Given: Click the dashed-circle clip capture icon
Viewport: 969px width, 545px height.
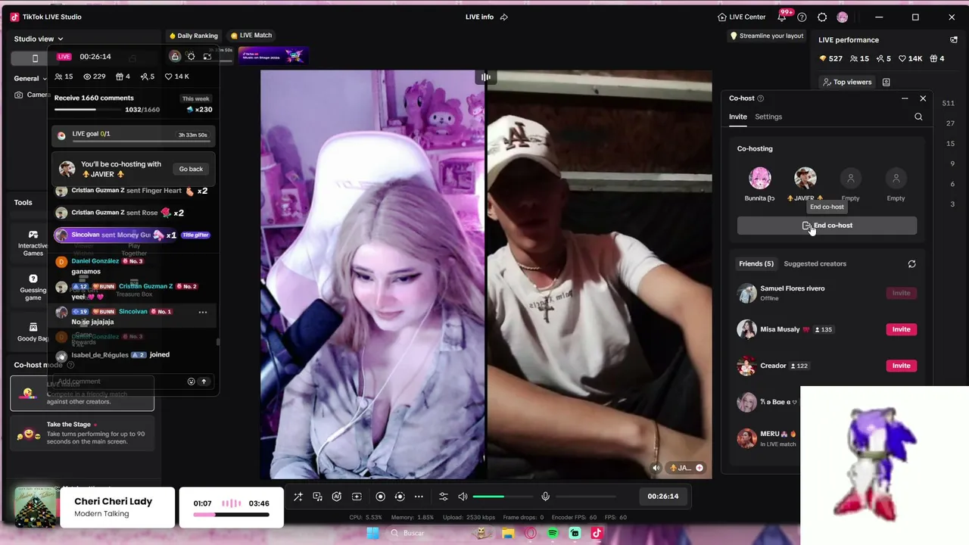Looking at the screenshot, I should 400,497.
